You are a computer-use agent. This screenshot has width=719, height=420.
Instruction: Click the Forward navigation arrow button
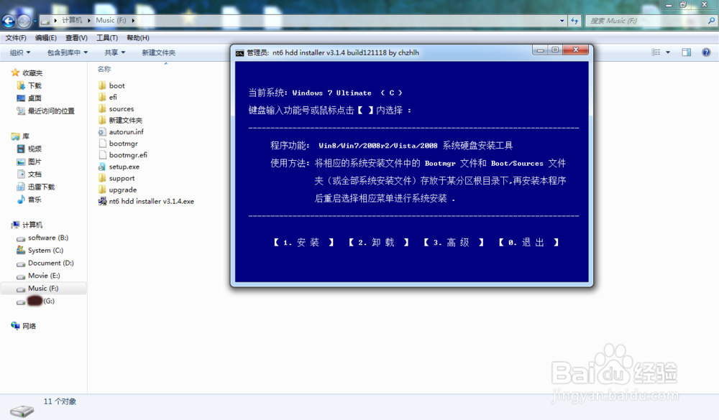pyautogui.click(x=24, y=21)
